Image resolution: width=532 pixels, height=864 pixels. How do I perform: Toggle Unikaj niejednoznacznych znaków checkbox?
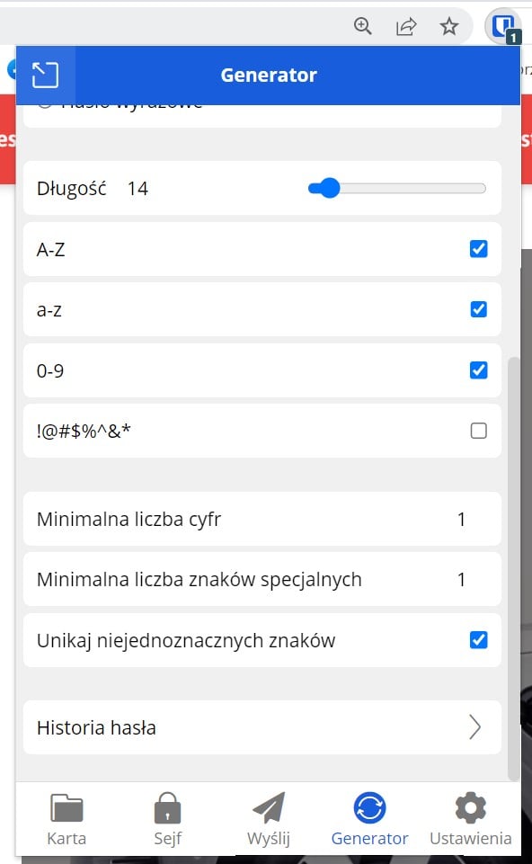pos(479,640)
